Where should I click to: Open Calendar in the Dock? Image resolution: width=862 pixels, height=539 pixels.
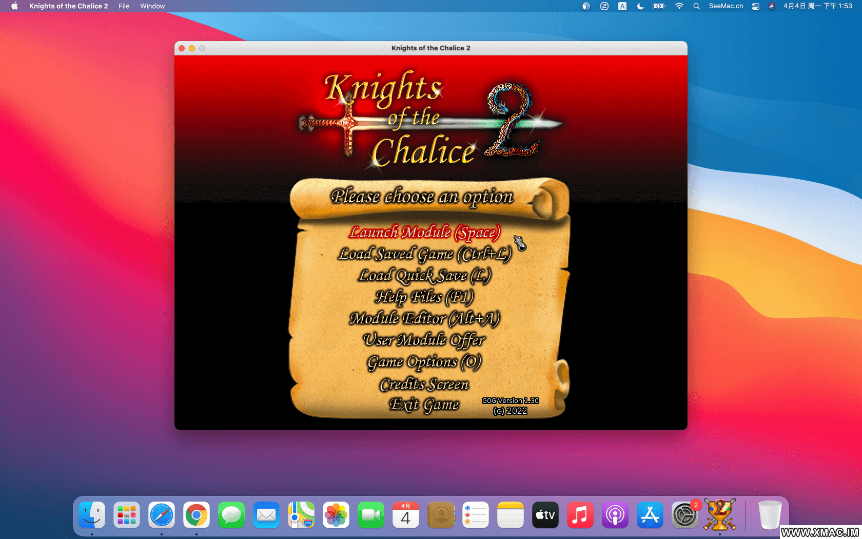(x=406, y=515)
